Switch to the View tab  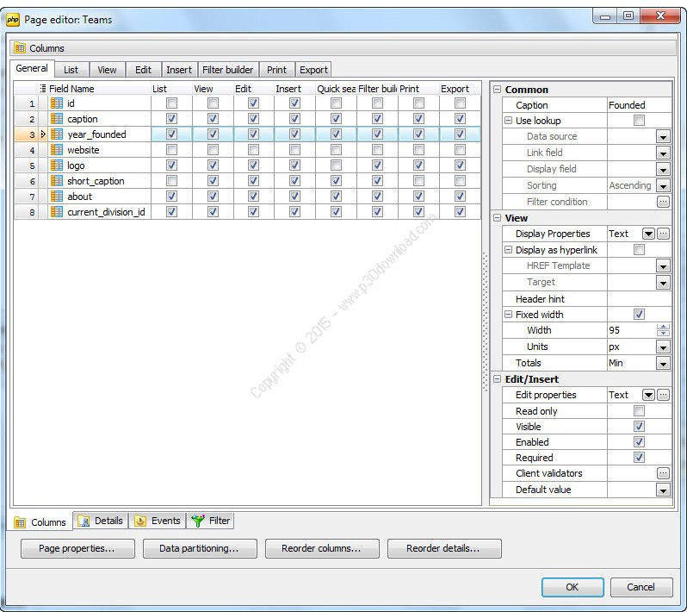tap(108, 70)
